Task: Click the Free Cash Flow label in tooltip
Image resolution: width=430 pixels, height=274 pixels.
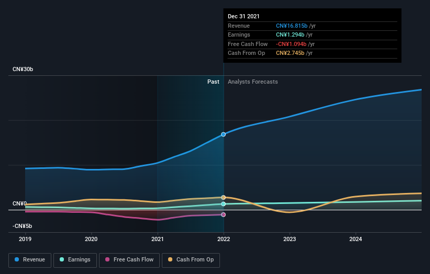Action: click(x=248, y=44)
